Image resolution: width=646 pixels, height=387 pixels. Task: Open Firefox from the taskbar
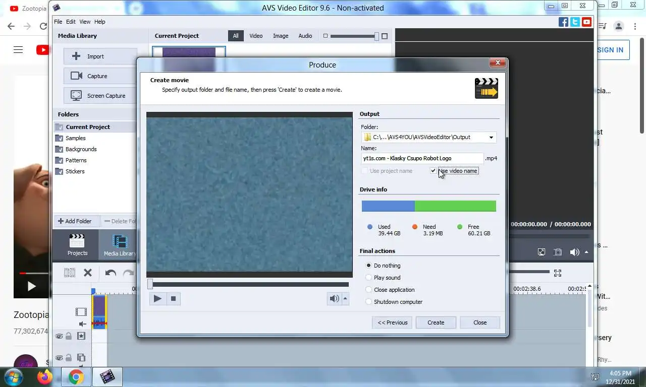click(44, 376)
